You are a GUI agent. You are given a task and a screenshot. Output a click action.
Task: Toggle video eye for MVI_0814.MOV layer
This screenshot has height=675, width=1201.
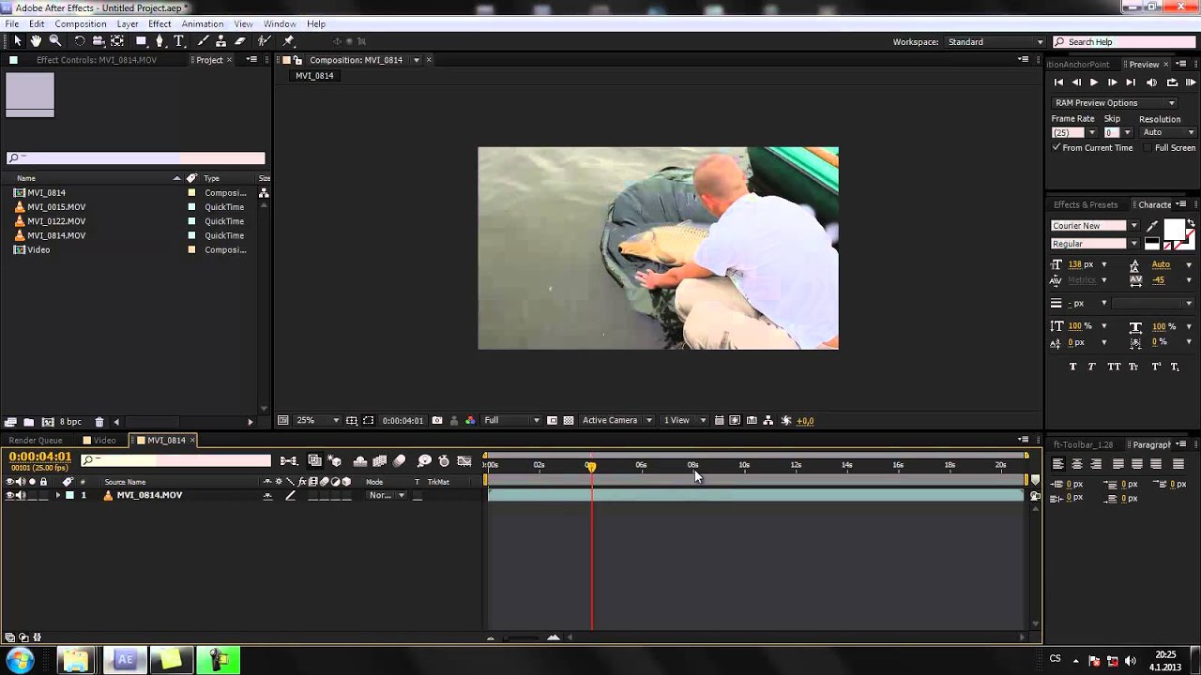click(10, 495)
